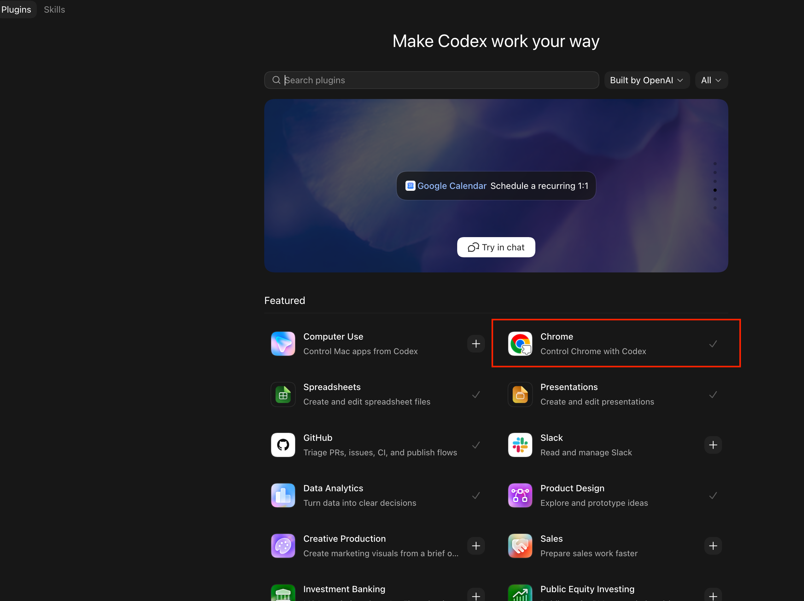Click the Google Calendar link in banner

pyautogui.click(x=452, y=186)
